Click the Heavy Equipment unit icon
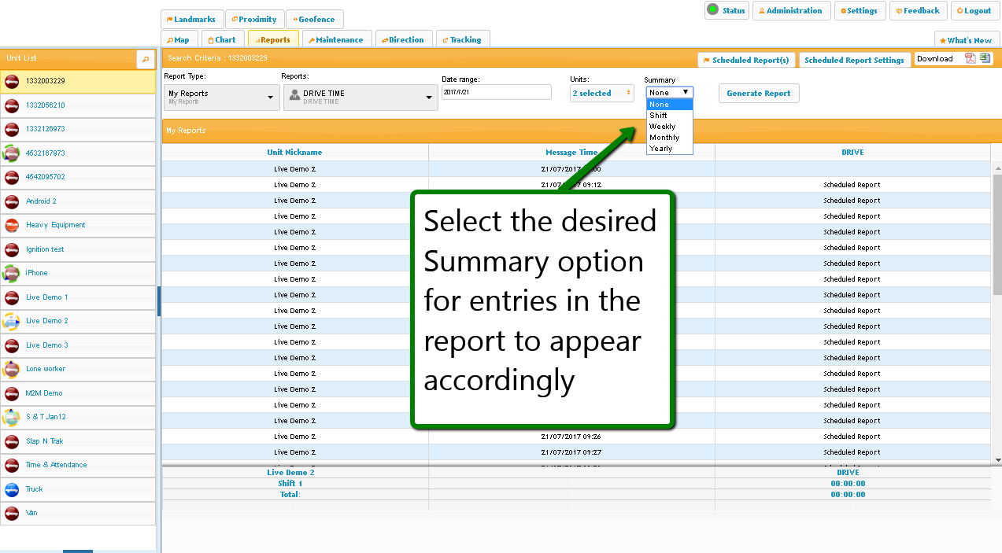 click(12, 225)
